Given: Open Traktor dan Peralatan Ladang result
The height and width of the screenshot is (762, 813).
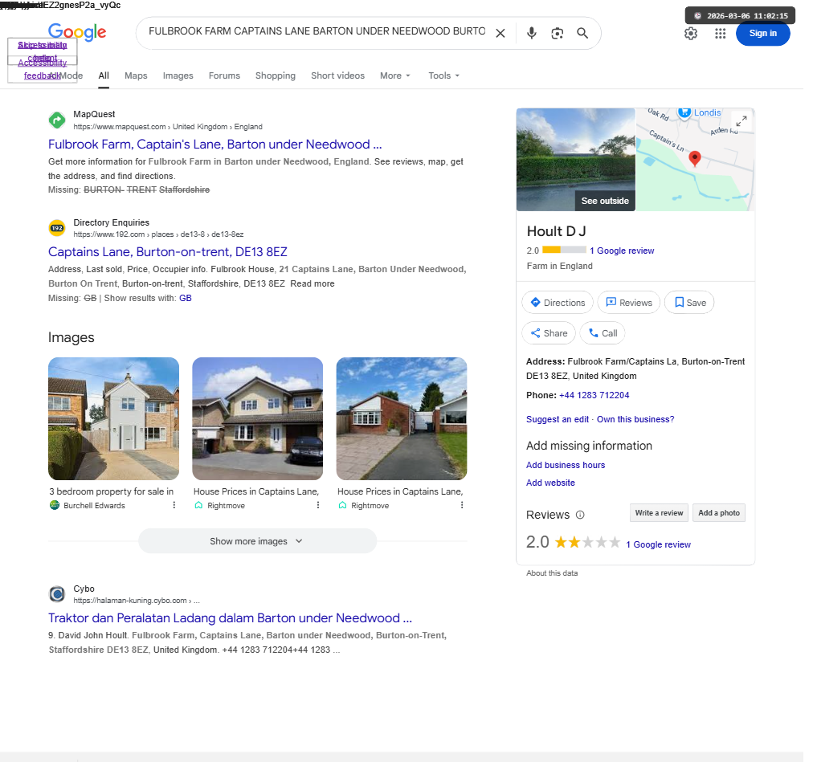Looking at the screenshot, I should [230, 618].
